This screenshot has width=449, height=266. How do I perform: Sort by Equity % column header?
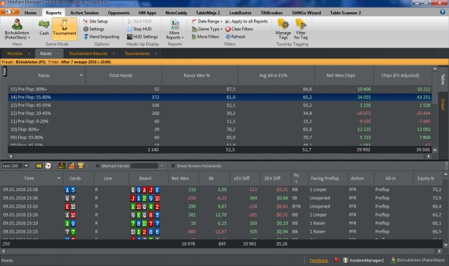tap(425, 178)
